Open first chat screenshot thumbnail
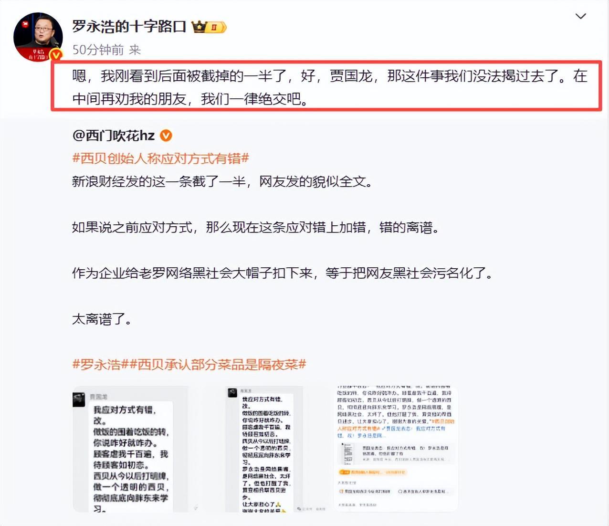This screenshot has width=609, height=526. coord(130,449)
